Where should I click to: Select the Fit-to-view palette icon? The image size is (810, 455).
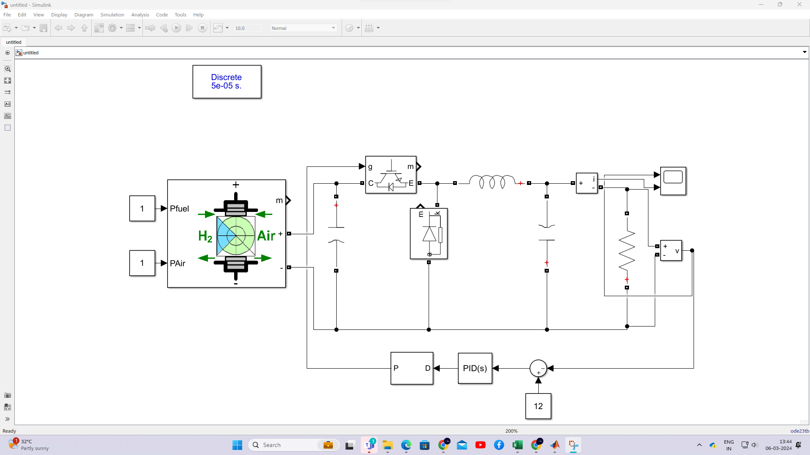[8, 80]
